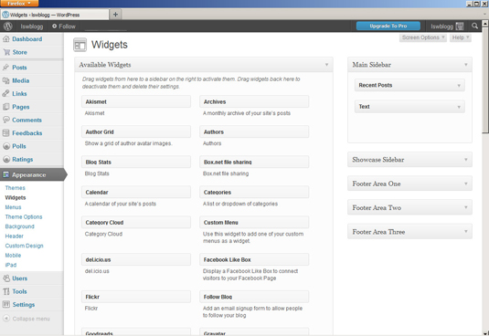Click the Posts pin icon
This screenshot has width=489, height=336.
pos(5,68)
